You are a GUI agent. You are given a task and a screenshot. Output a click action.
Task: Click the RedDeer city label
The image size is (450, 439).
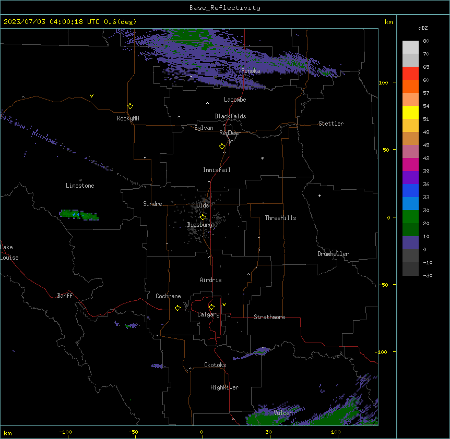[230, 133]
